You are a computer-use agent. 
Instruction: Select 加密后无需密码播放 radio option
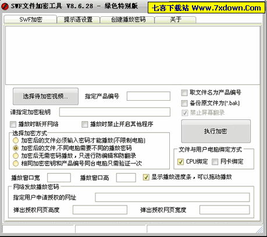pos(16,155)
